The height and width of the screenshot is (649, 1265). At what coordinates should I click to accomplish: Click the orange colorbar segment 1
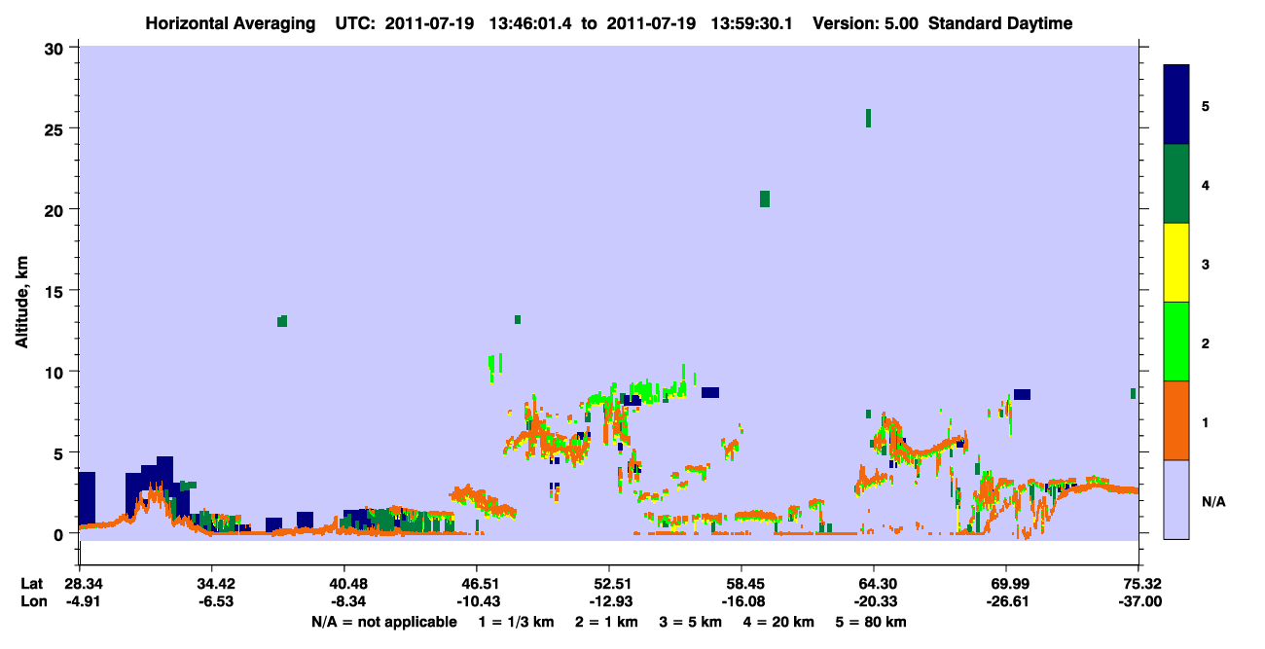click(1176, 420)
